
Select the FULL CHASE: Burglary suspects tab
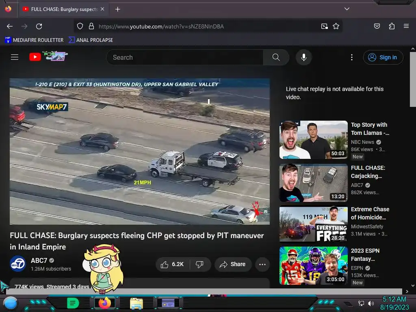(x=64, y=9)
